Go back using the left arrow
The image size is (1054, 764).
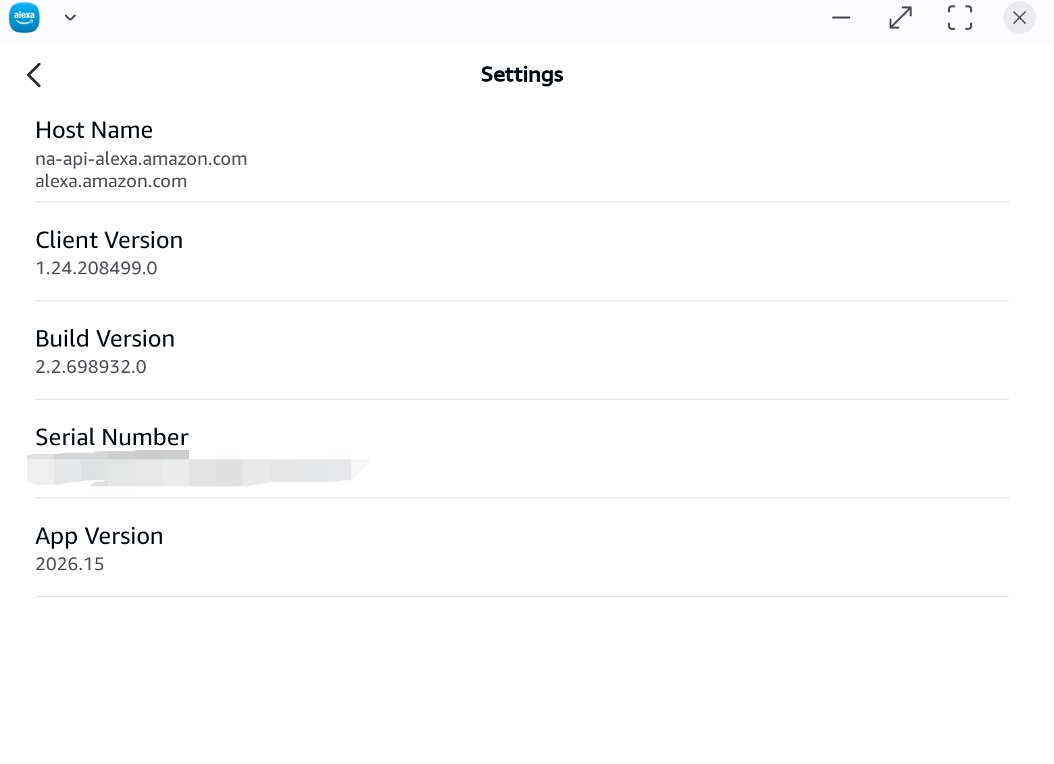click(34, 75)
